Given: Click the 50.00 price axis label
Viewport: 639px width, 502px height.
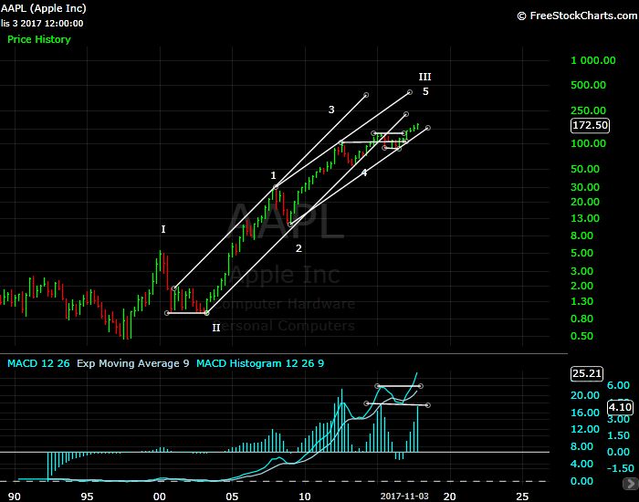Looking at the screenshot, I should pos(585,169).
